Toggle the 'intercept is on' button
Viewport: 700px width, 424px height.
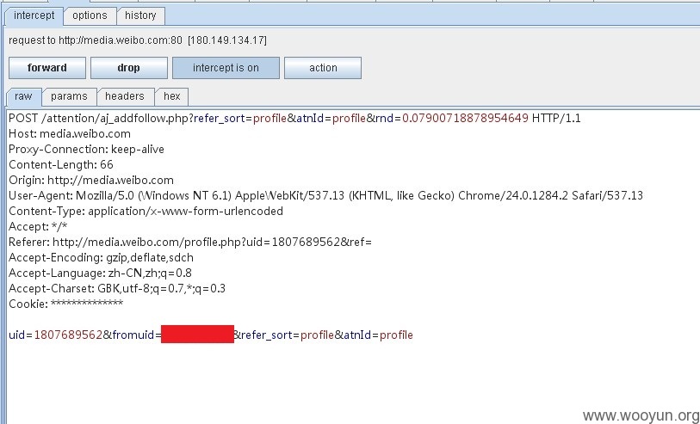click(226, 68)
